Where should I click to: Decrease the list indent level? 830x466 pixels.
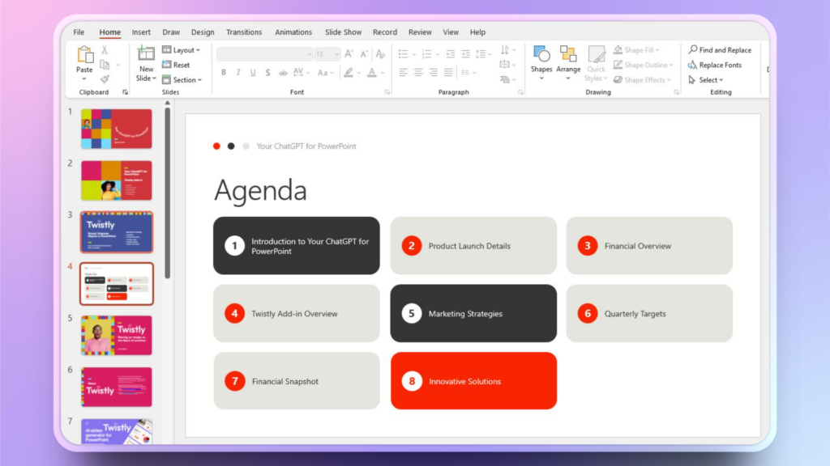[451, 54]
